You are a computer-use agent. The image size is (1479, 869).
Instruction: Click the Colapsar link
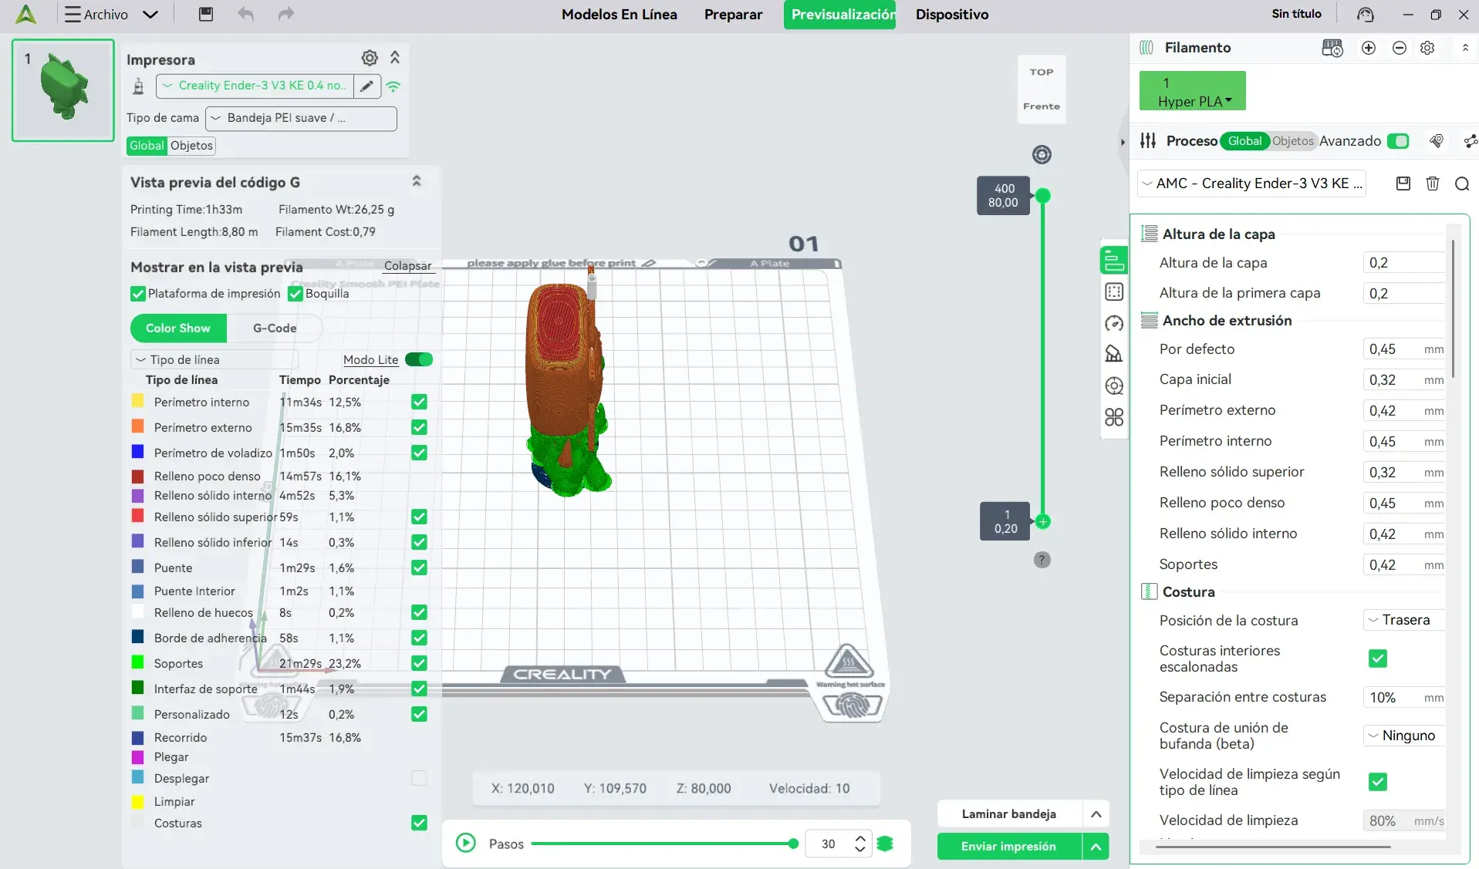(408, 266)
